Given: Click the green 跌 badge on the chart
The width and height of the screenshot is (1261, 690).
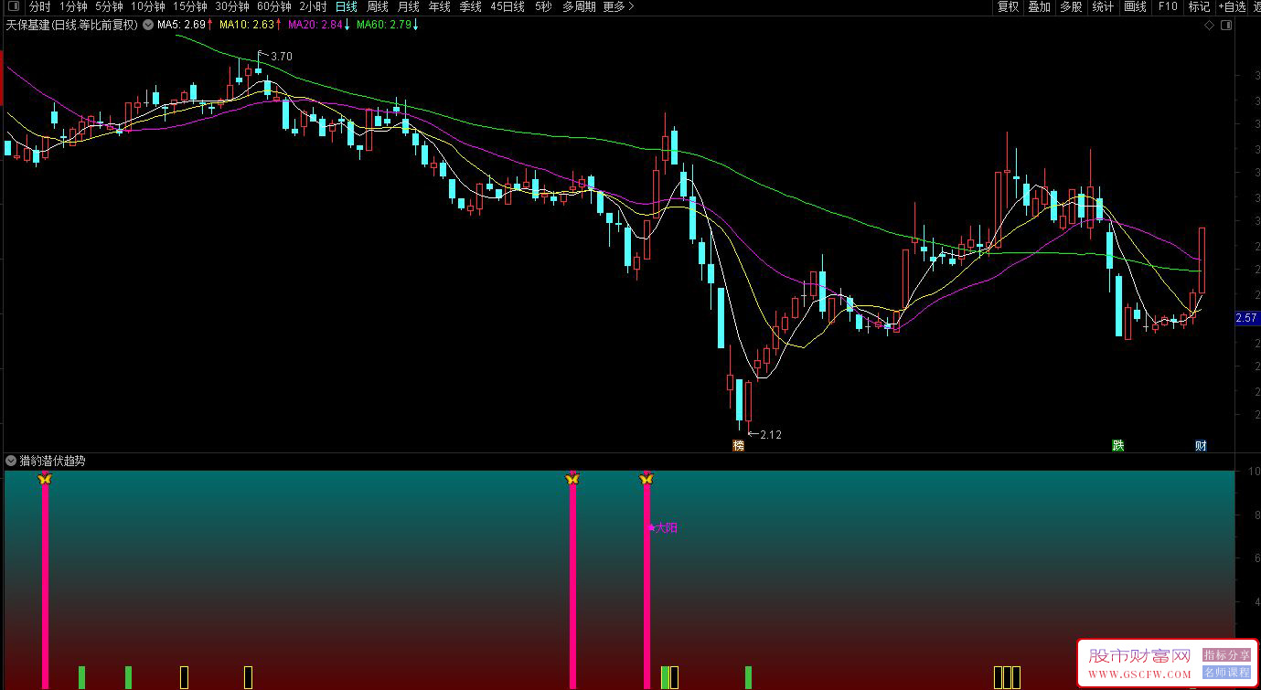Looking at the screenshot, I should [1117, 446].
